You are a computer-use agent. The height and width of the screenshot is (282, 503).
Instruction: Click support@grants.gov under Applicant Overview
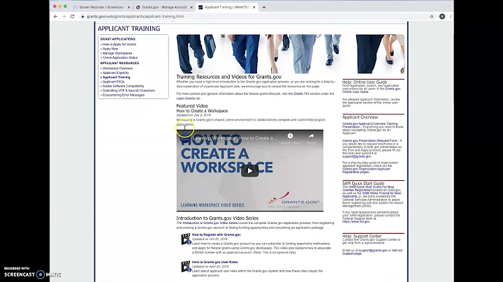(x=356, y=156)
